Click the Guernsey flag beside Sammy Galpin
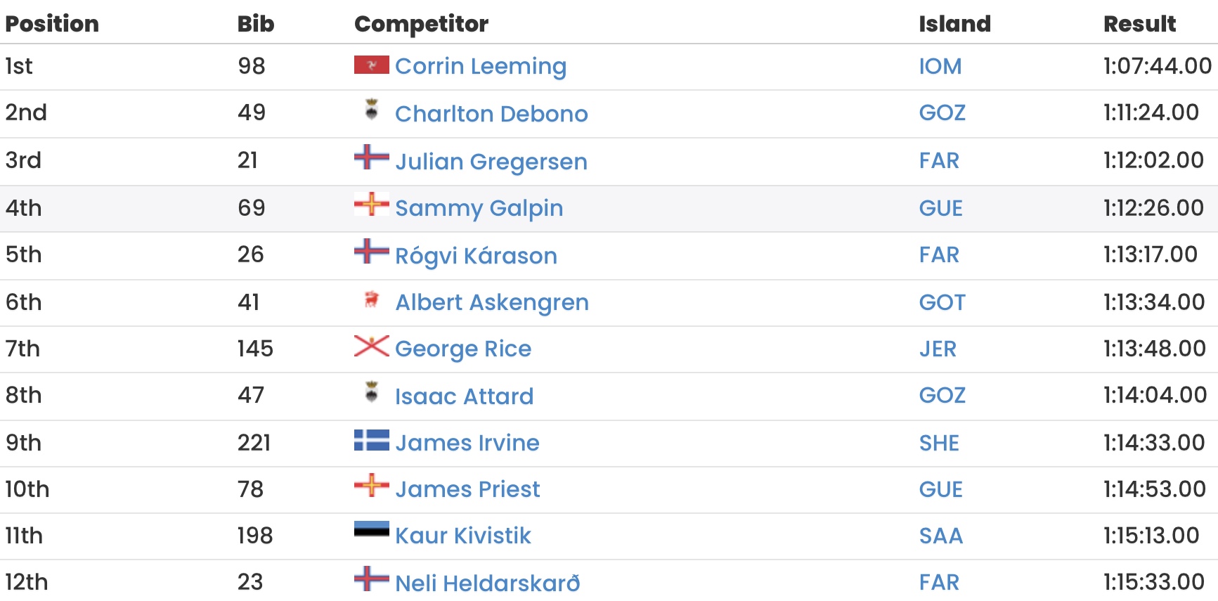The image size is (1218, 601). tap(371, 204)
